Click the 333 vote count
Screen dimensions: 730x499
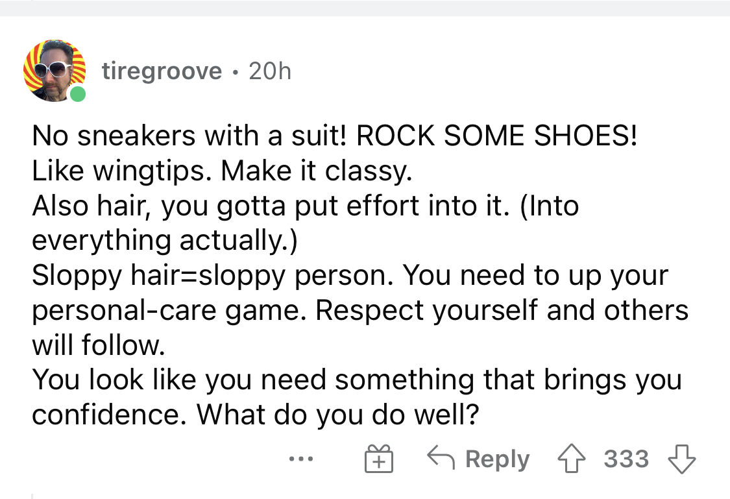click(626, 459)
